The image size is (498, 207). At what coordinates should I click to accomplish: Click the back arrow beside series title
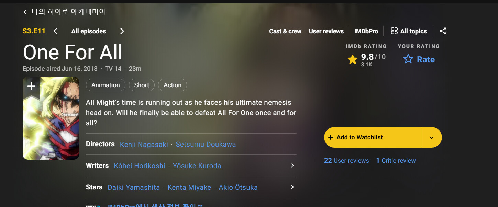pyautogui.click(x=25, y=12)
